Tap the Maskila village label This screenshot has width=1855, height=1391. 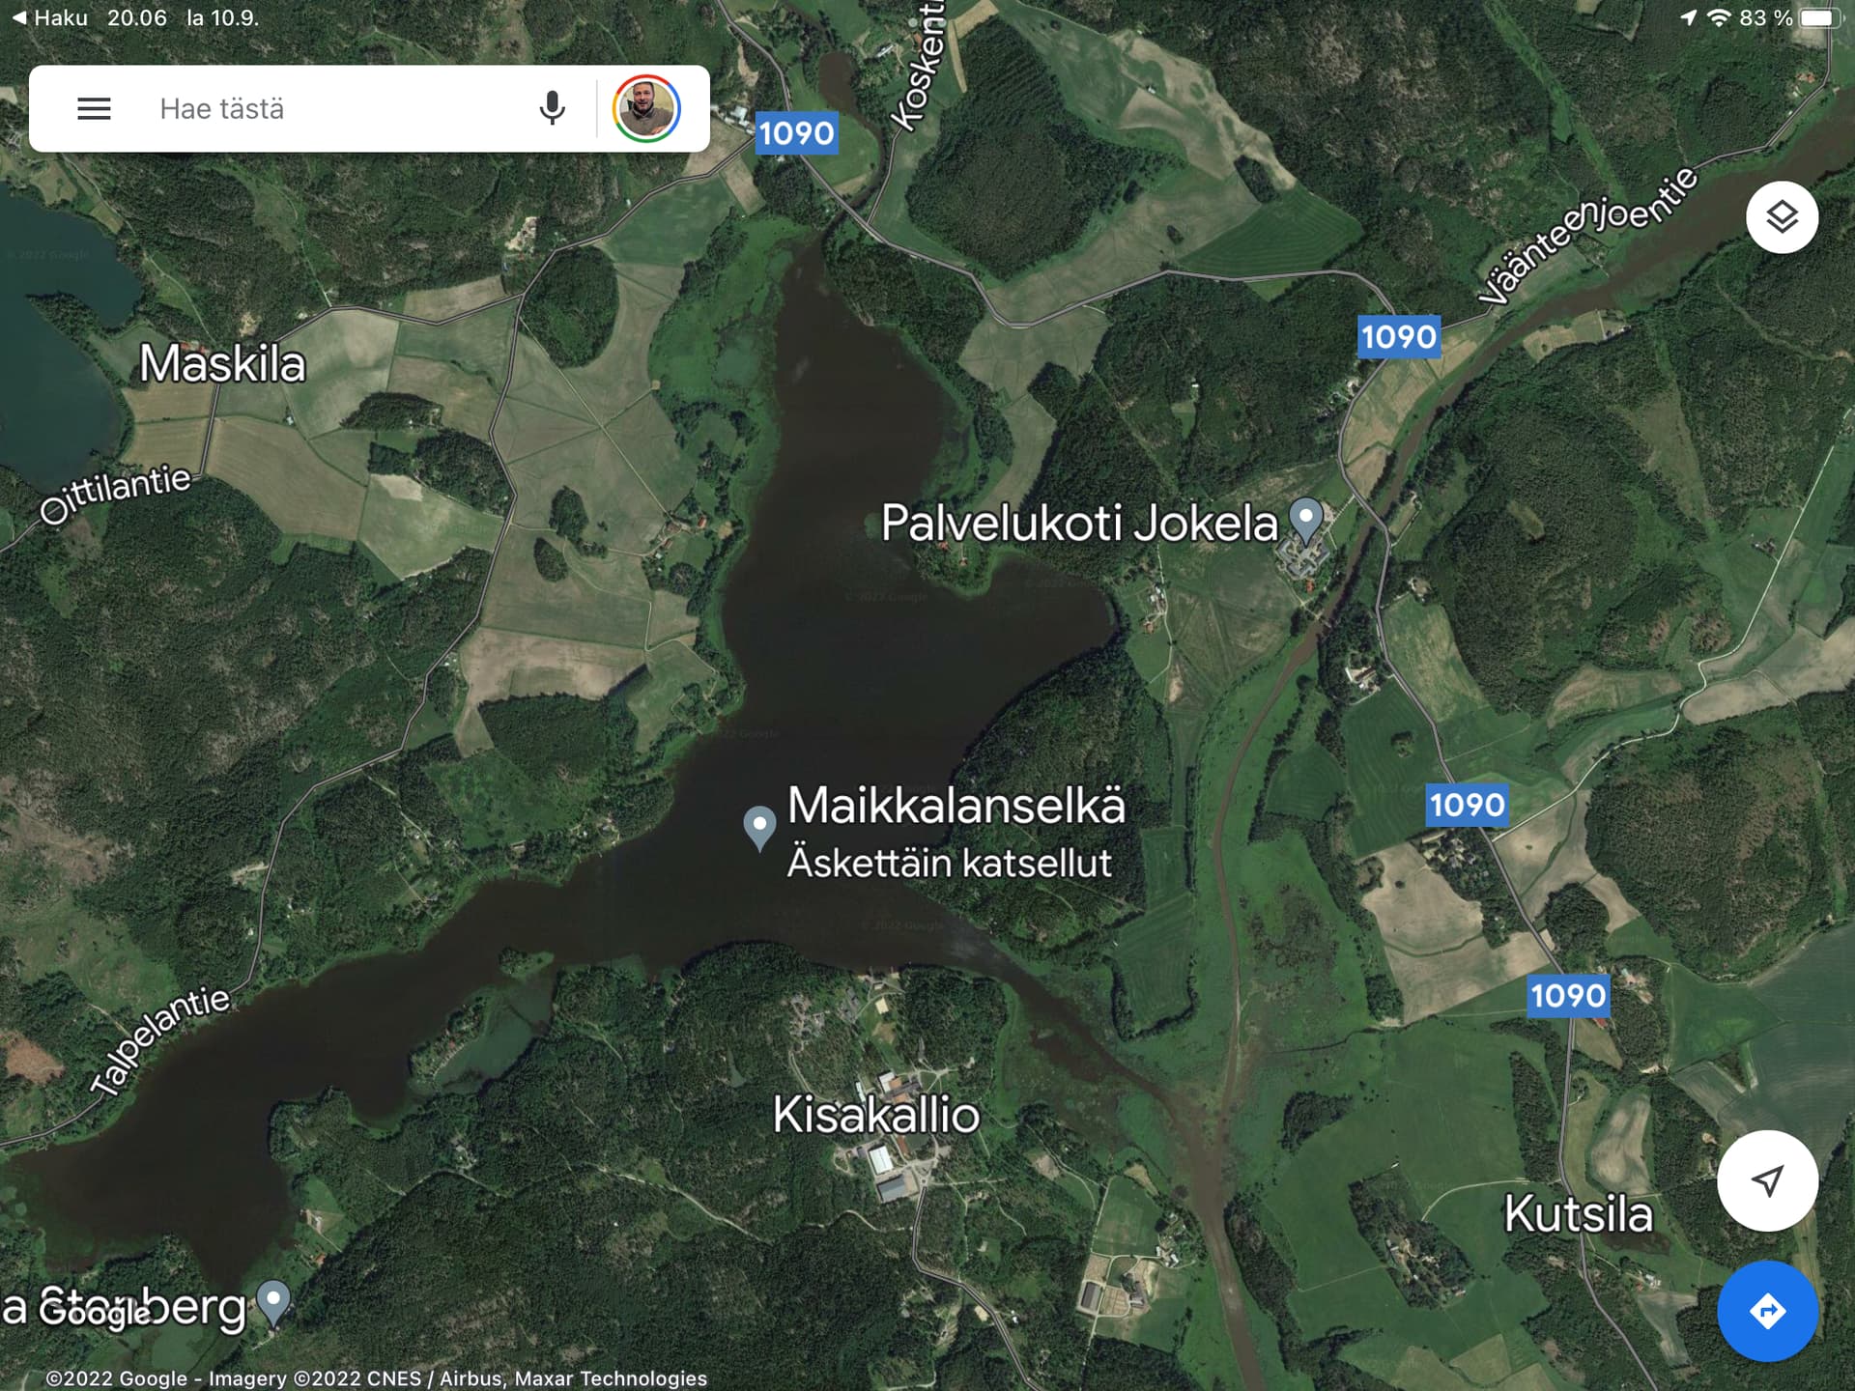click(x=222, y=364)
